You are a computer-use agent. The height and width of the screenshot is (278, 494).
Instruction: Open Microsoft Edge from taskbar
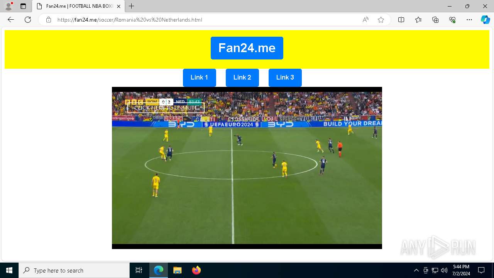point(159,270)
